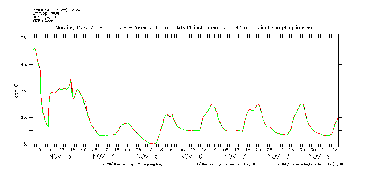Select the LATITUDE header text line
366x182 pixels.
(x=46, y=13)
